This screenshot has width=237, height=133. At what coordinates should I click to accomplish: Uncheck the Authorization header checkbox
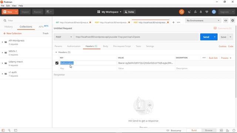click(57, 63)
